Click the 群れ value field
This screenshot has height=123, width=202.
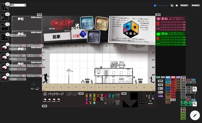18,5
